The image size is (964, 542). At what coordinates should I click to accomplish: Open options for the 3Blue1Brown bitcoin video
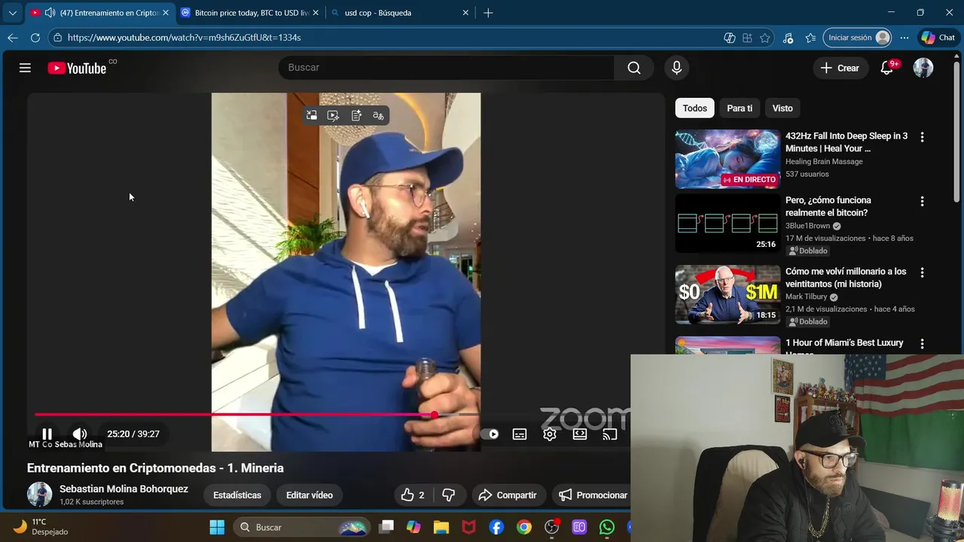pyautogui.click(x=922, y=201)
